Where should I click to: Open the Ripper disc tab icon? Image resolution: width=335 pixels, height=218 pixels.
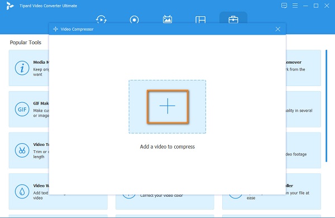tap(134, 20)
